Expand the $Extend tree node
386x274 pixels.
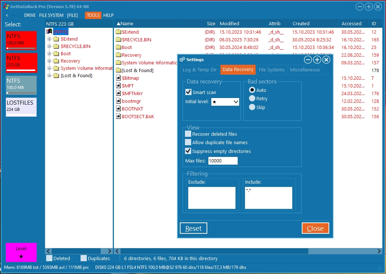tap(49, 39)
